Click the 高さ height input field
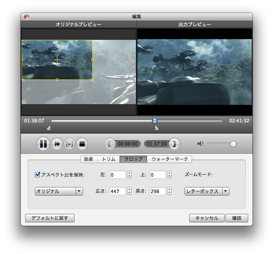273x254 pixels. pos(157,191)
